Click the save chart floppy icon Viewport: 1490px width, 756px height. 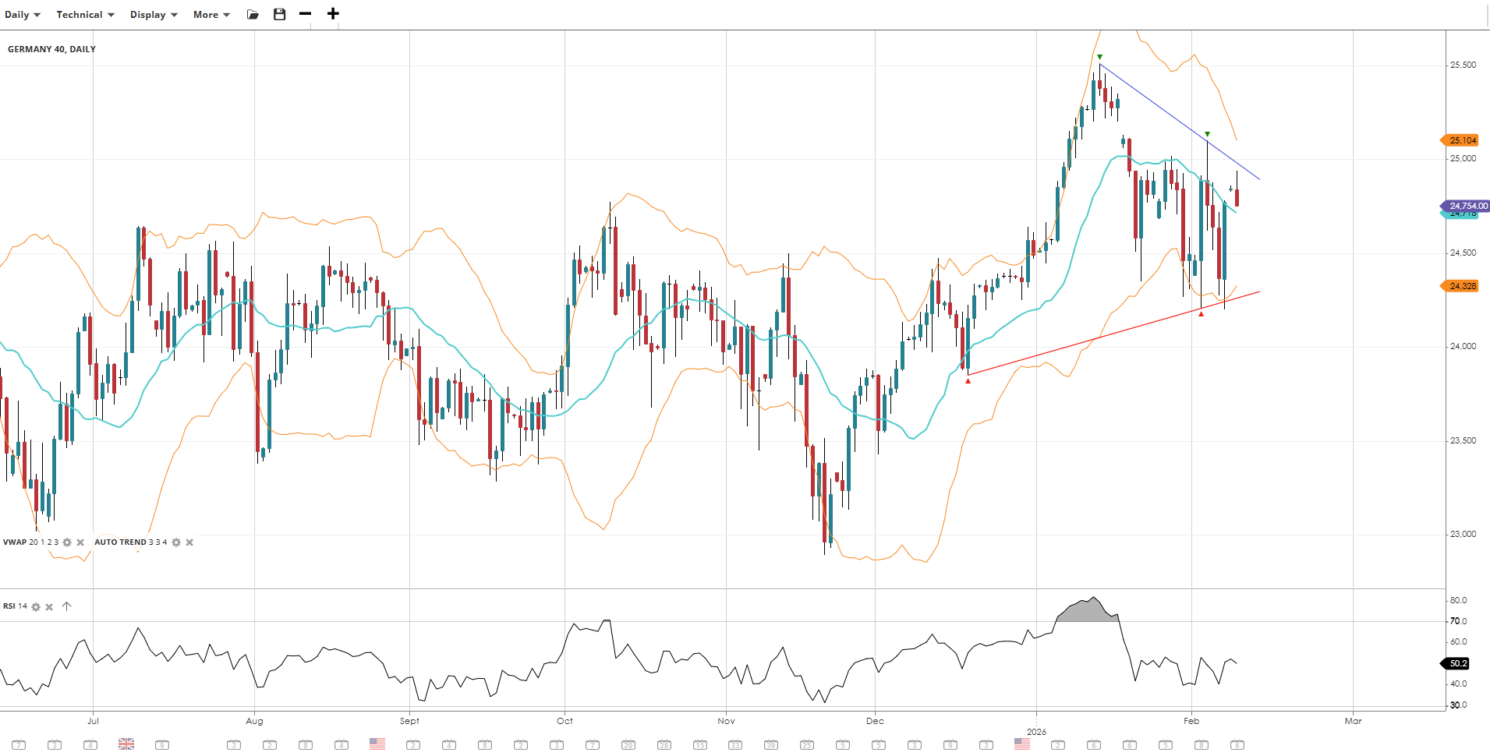(279, 14)
